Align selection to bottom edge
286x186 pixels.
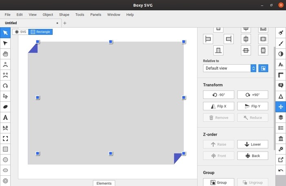click(x=218, y=50)
